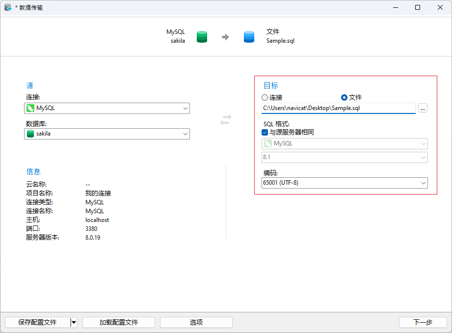
Task: Open the 8.1 version dropdown
Action: tap(345, 157)
